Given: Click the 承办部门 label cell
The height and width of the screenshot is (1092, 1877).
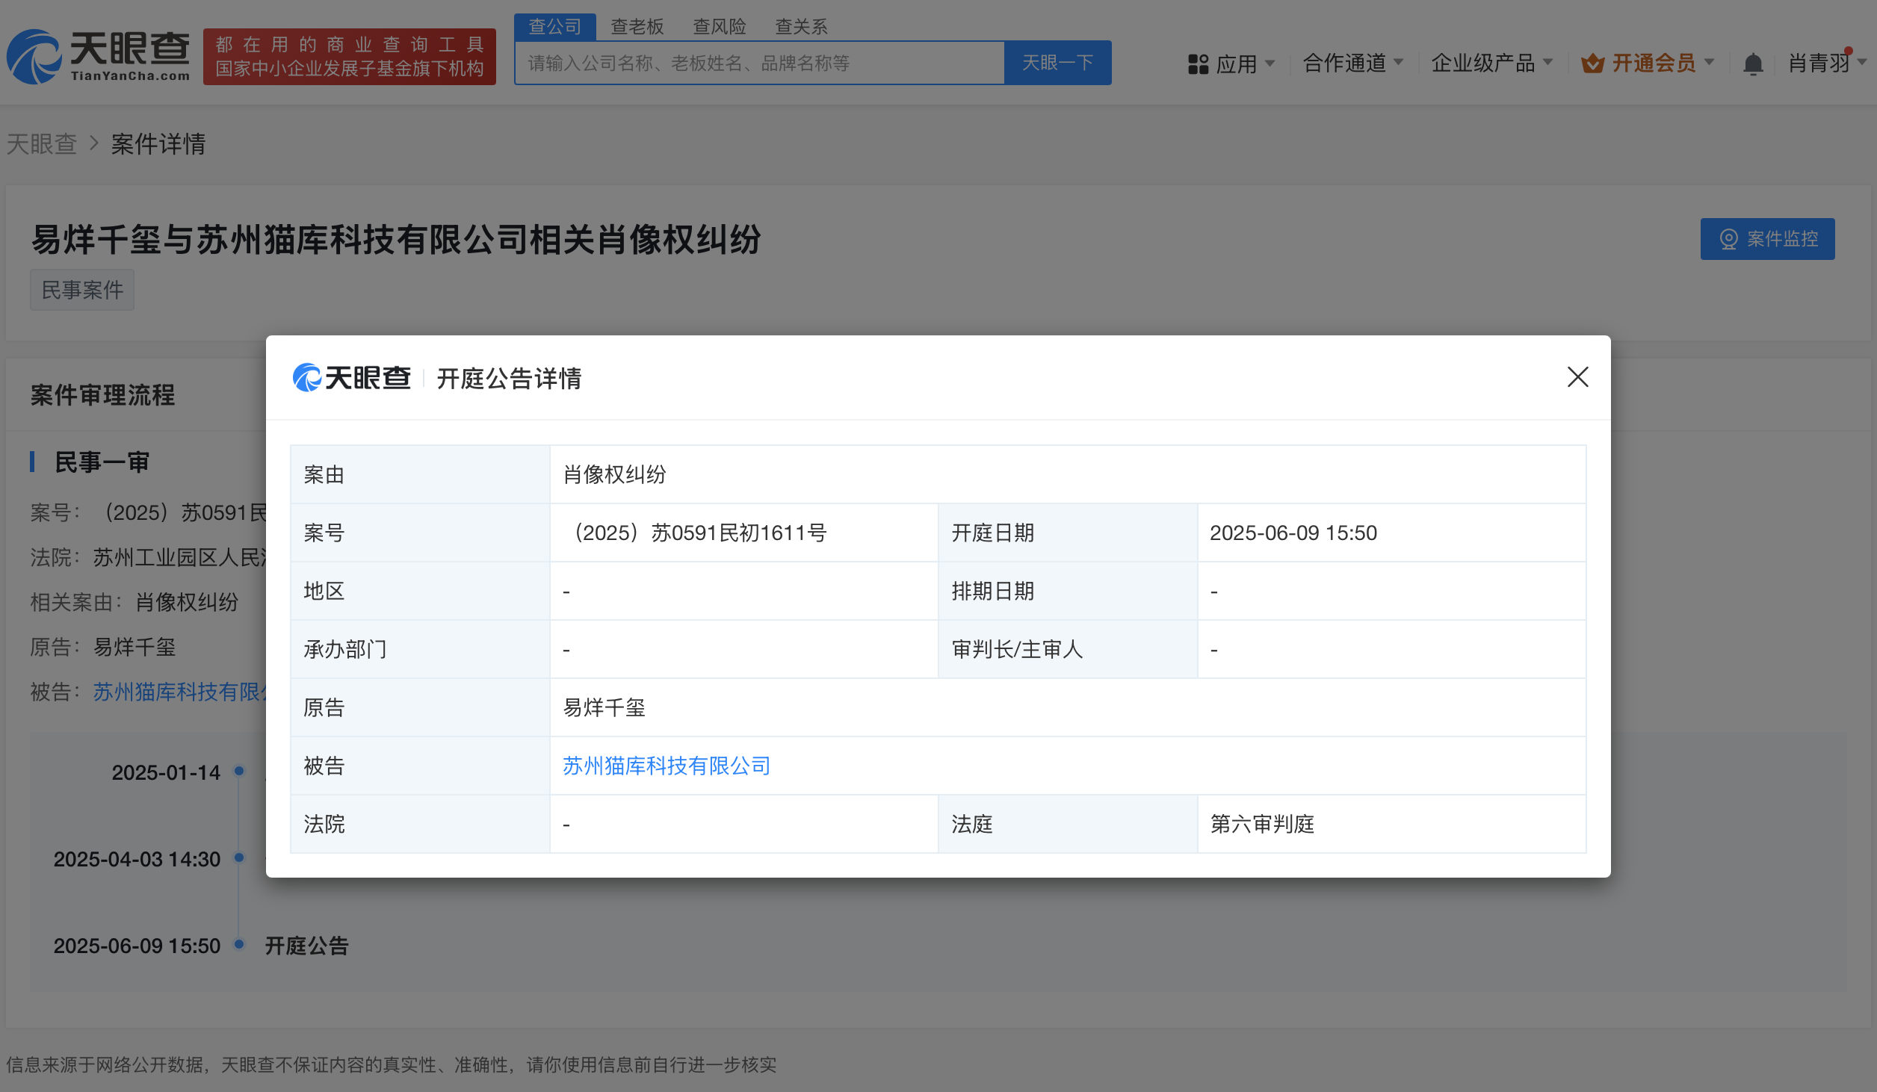Looking at the screenshot, I should pos(420,649).
